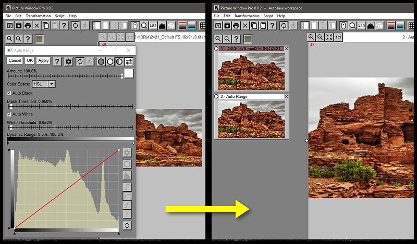Open the Script menu in the left window
The height and width of the screenshot is (244, 417).
(59, 16)
